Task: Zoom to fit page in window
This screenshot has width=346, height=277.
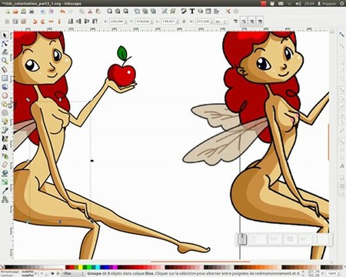Action: (x=126, y=12)
